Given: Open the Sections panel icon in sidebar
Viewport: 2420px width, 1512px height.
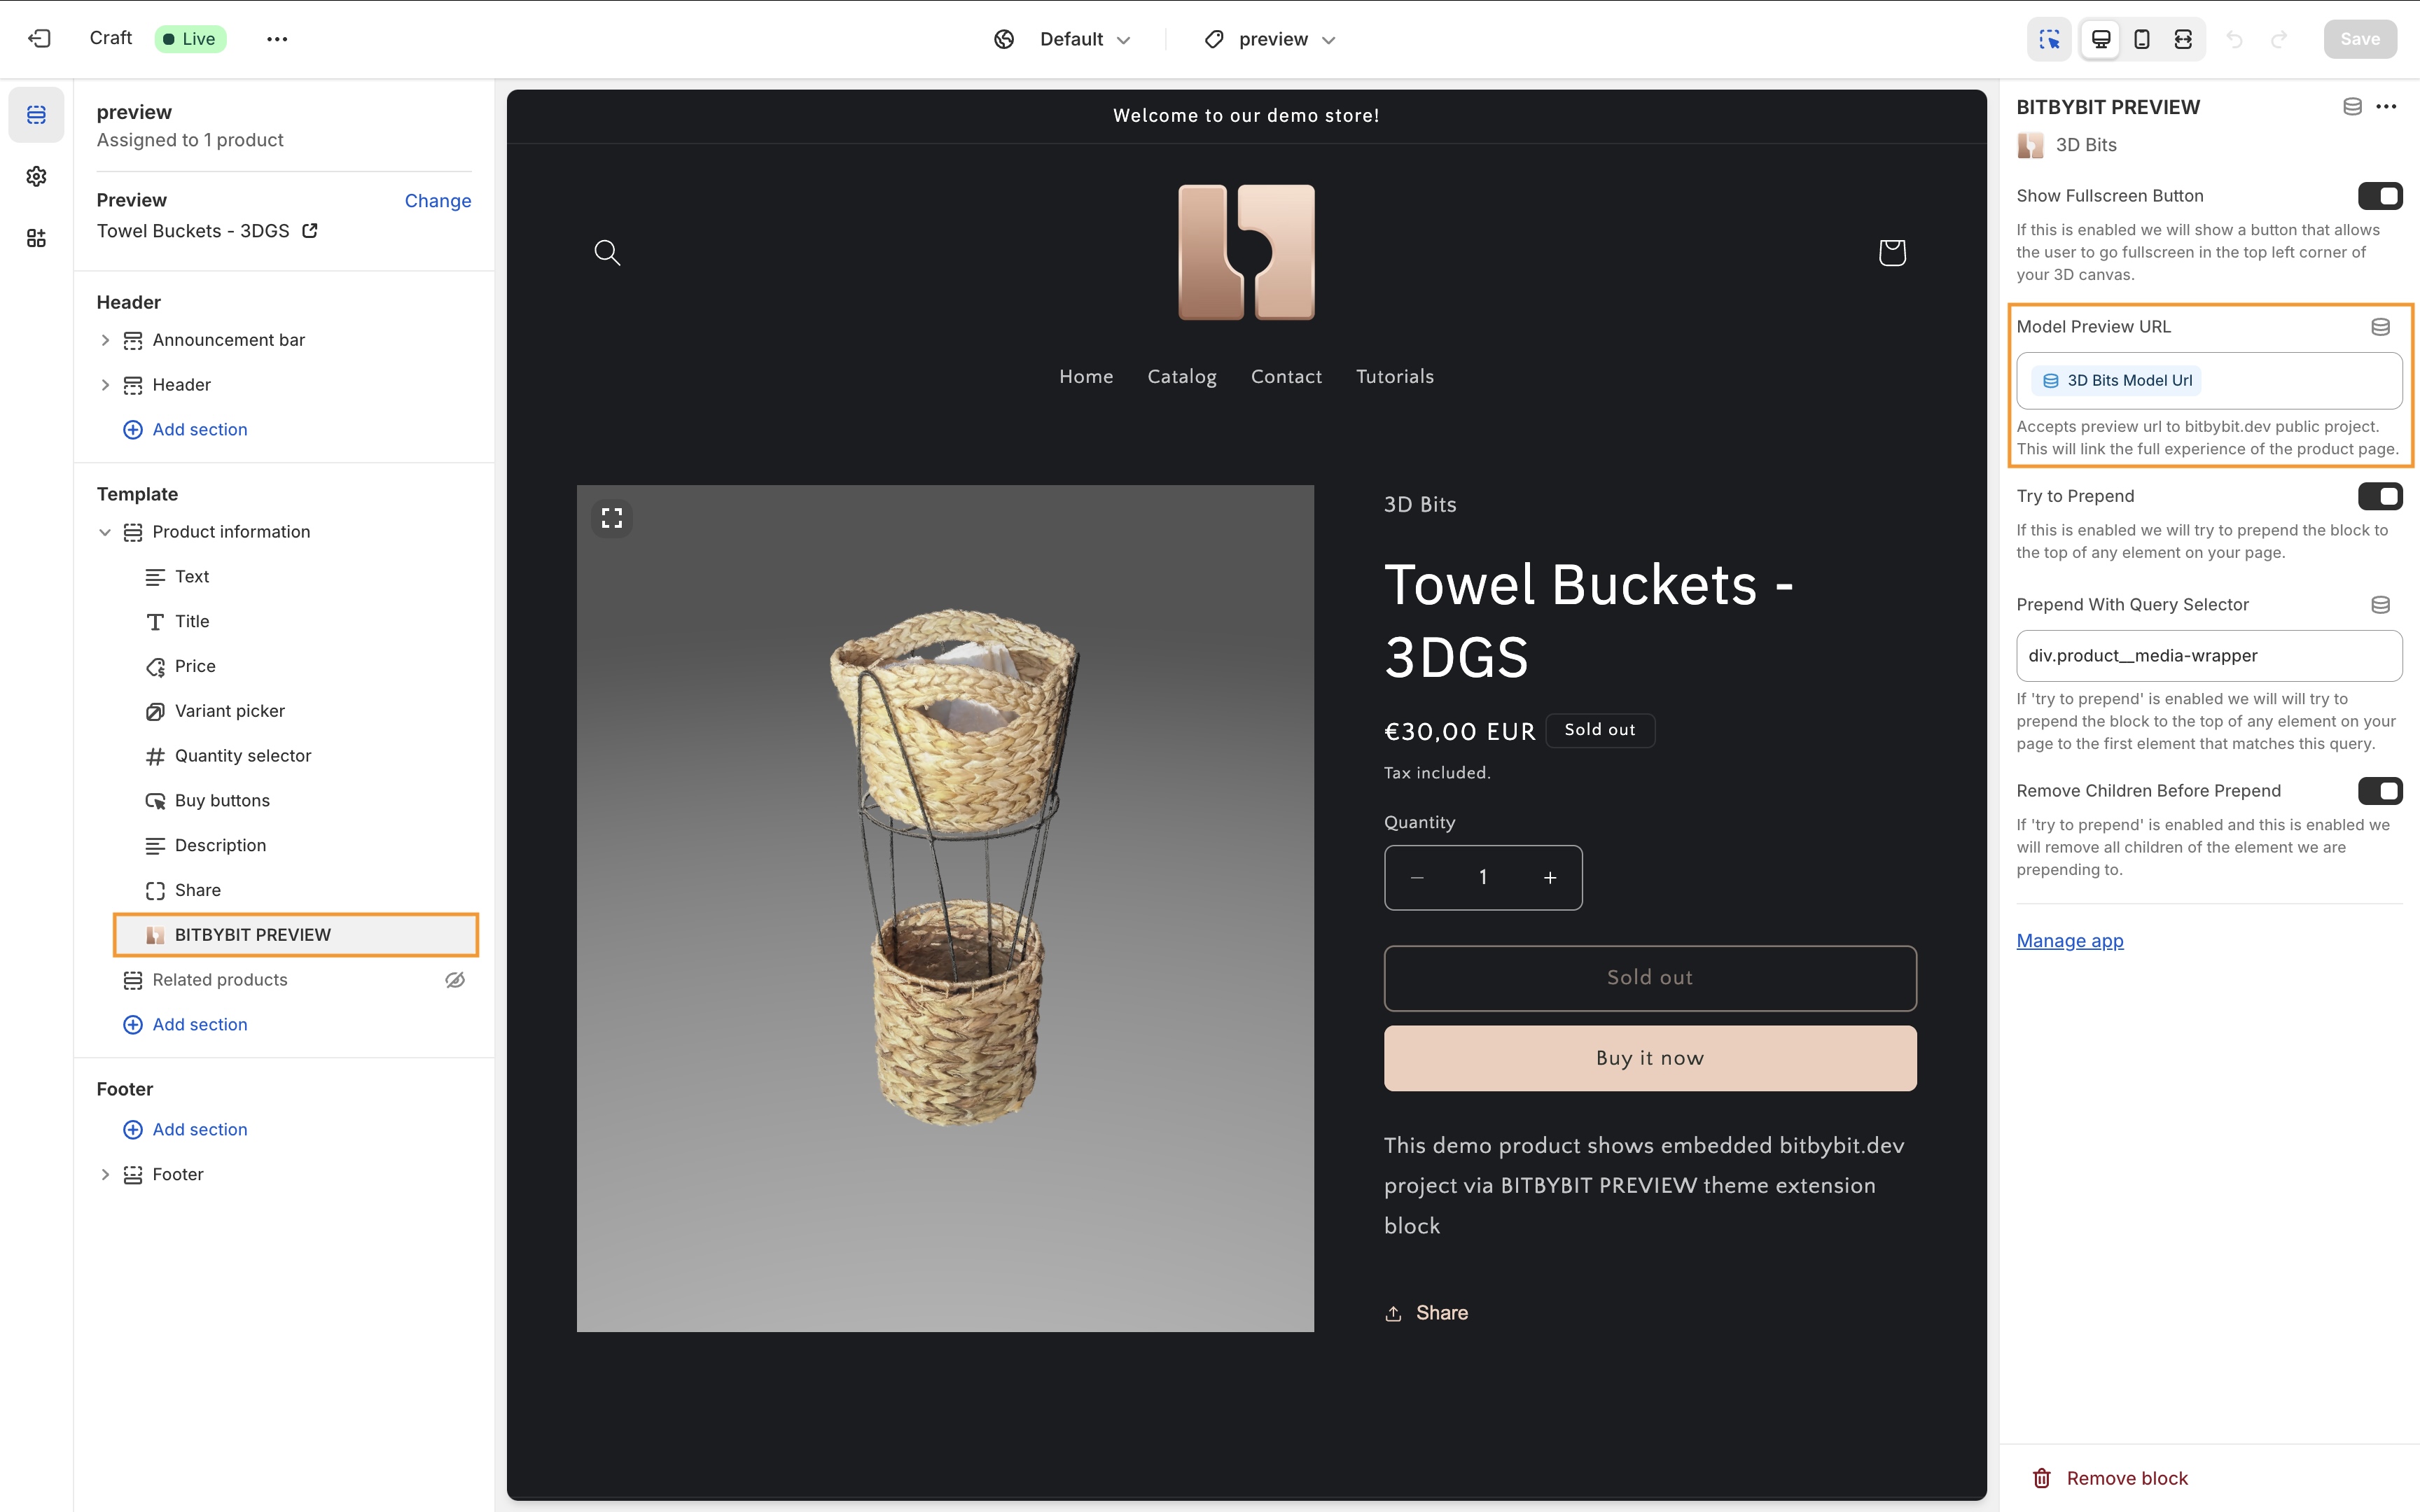Looking at the screenshot, I should 36,115.
